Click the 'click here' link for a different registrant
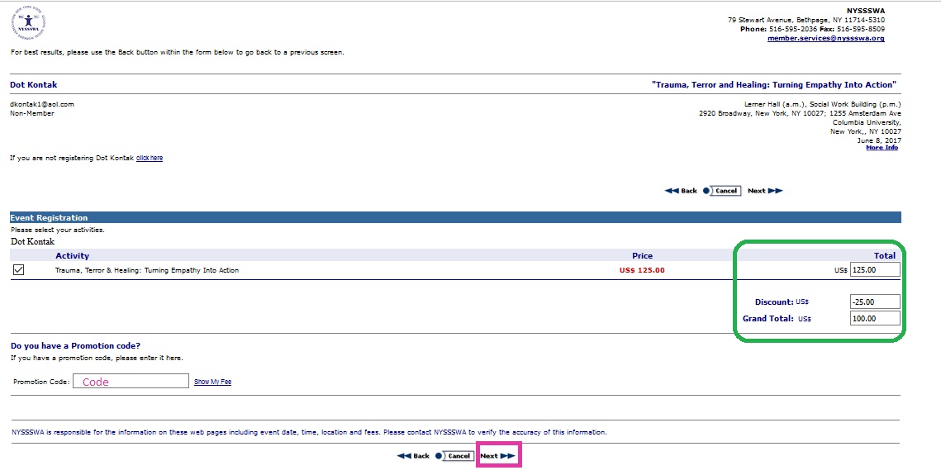 pyautogui.click(x=150, y=158)
